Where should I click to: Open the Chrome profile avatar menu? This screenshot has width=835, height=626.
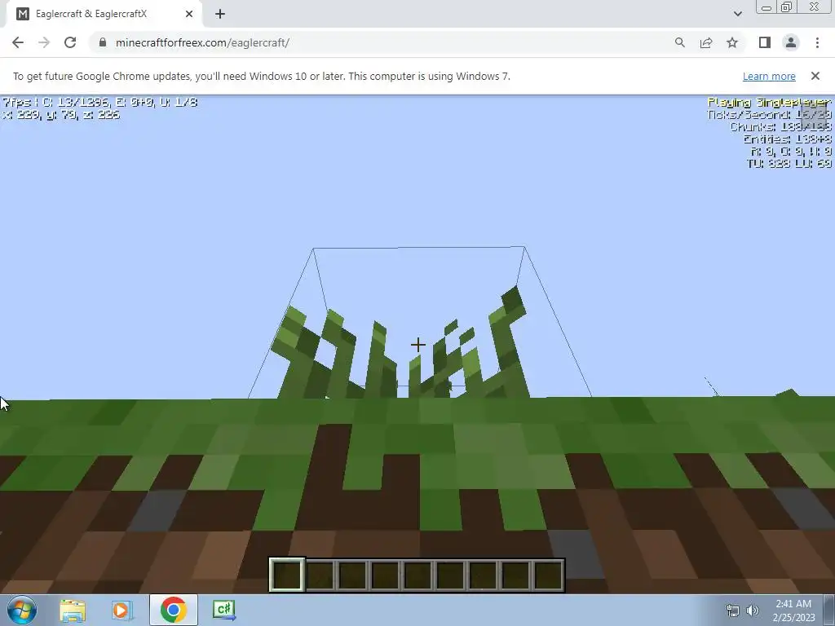tap(791, 42)
